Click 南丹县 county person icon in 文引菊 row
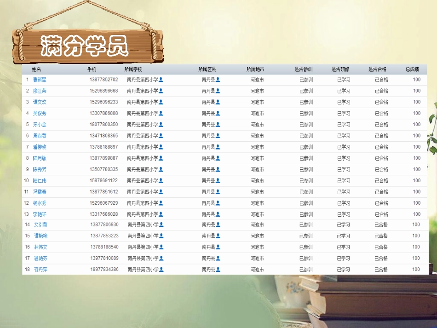This screenshot has height=328, width=437. point(218,224)
